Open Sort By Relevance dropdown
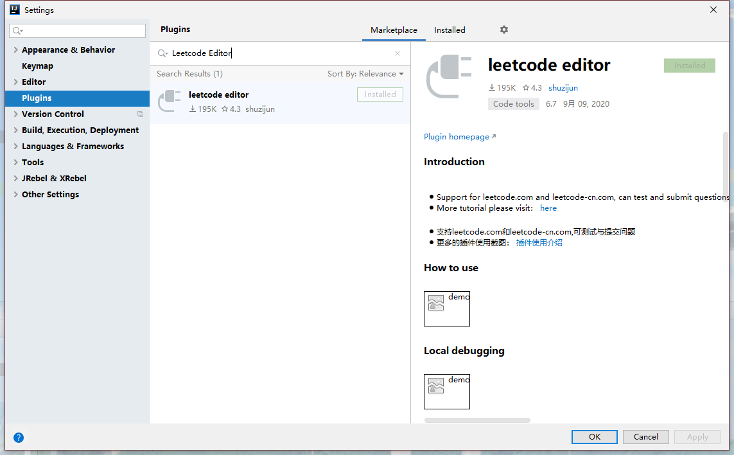Image resolution: width=734 pixels, height=455 pixels. pos(365,74)
